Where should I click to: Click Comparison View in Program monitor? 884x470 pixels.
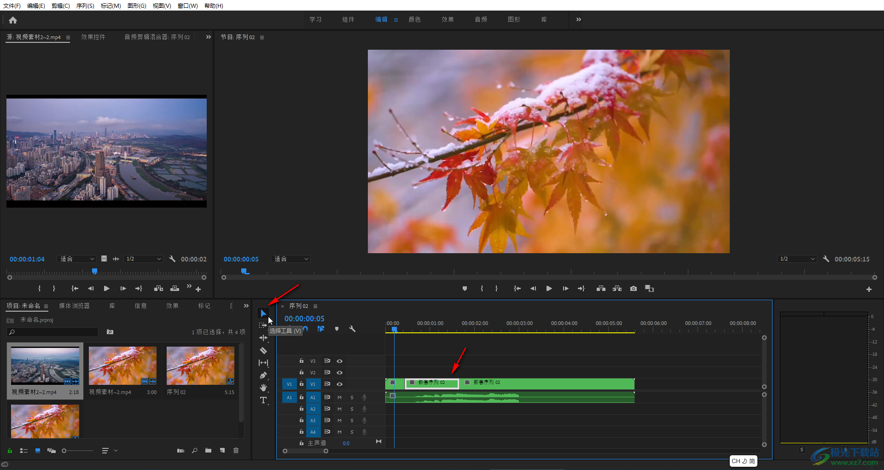click(649, 289)
